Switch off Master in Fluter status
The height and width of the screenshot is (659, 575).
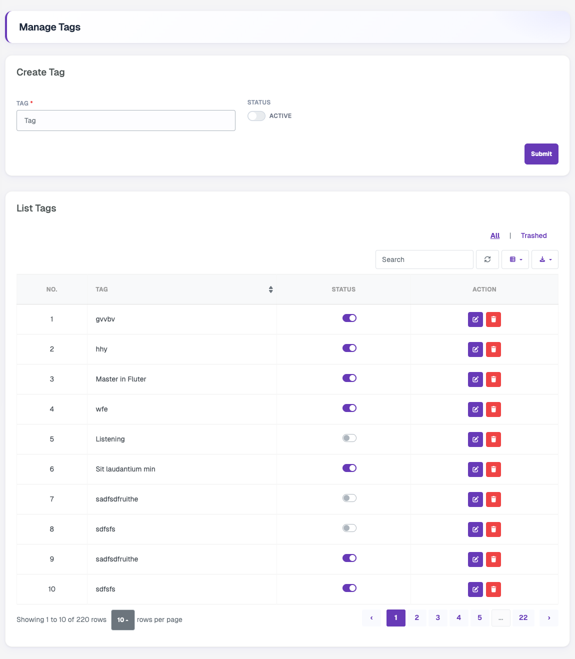point(349,378)
